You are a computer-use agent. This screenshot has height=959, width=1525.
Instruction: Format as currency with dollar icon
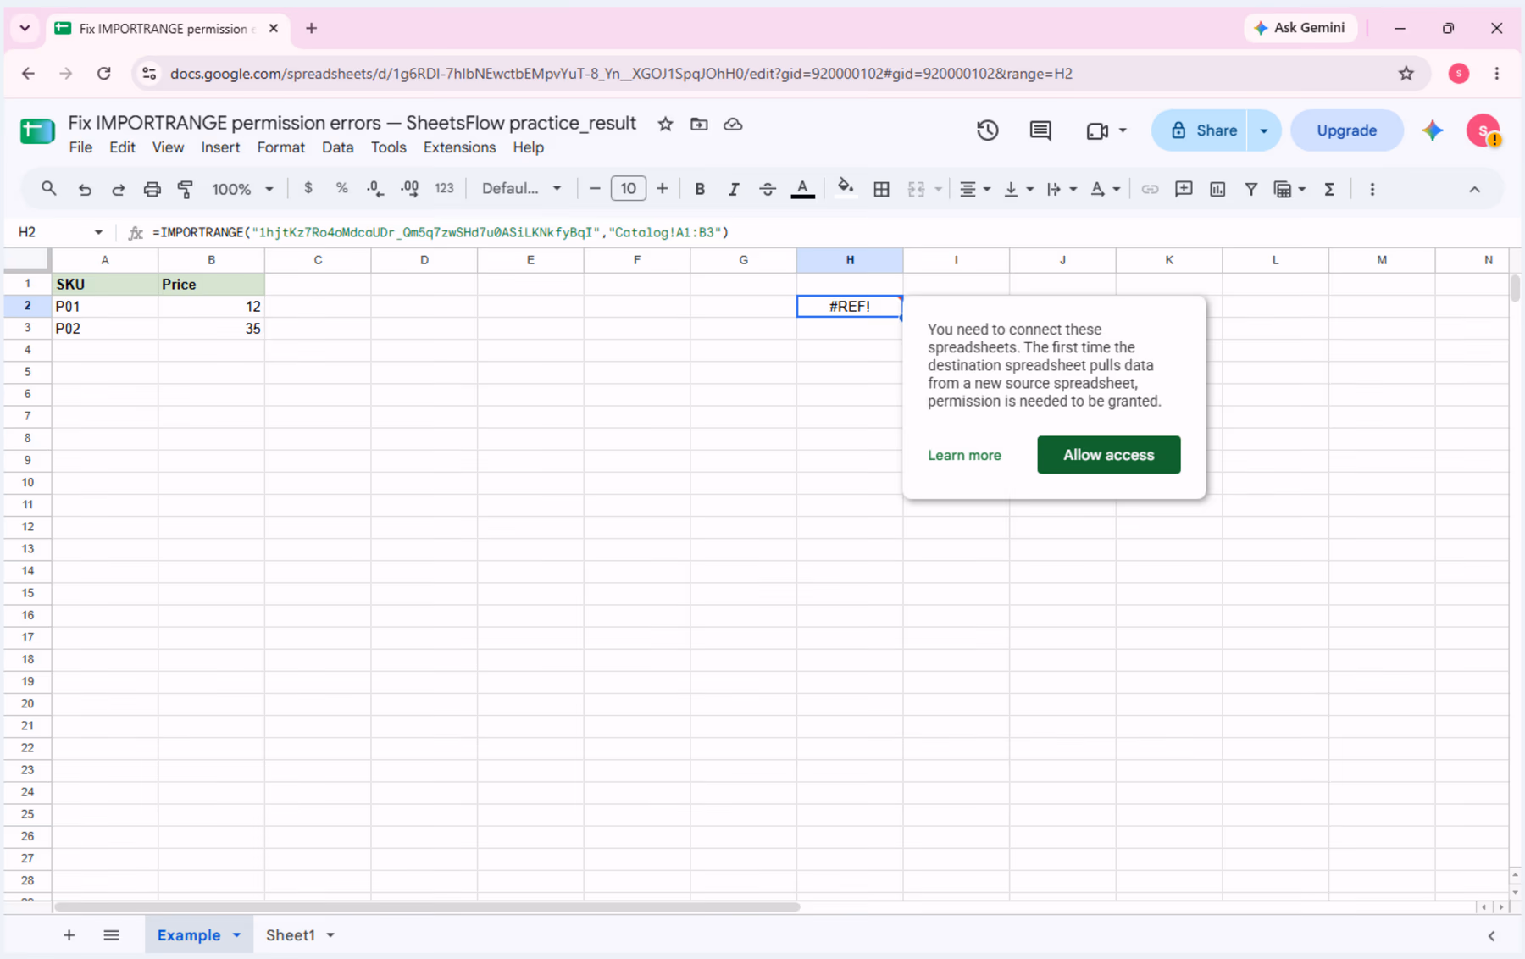coord(308,188)
